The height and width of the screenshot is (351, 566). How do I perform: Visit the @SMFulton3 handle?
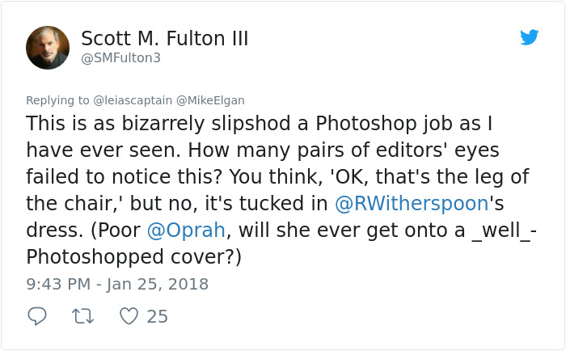pos(121,57)
